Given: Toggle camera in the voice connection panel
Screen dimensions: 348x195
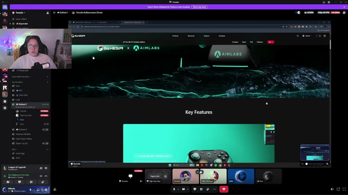Looking at the screenshot, I should pyautogui.click(x=8, y=182).
